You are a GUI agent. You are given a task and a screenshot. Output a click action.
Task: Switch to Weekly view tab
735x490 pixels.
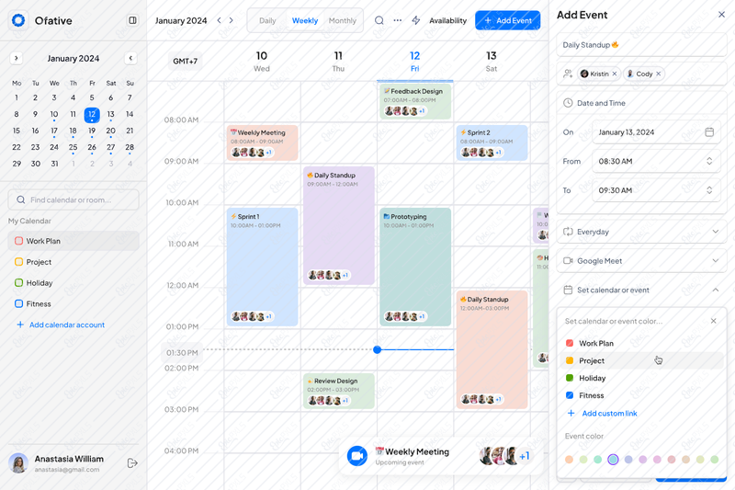coord(305,20)
